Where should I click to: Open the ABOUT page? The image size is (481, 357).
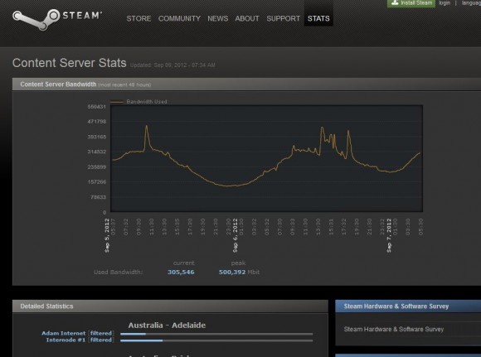pos(247,18)
